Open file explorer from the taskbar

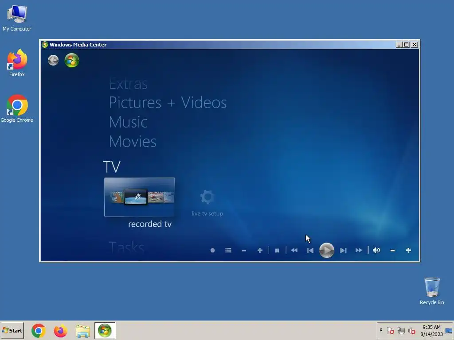83,331
